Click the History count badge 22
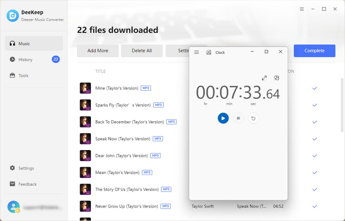Viewport: 345px width, 221px height. tap(56, 59)
